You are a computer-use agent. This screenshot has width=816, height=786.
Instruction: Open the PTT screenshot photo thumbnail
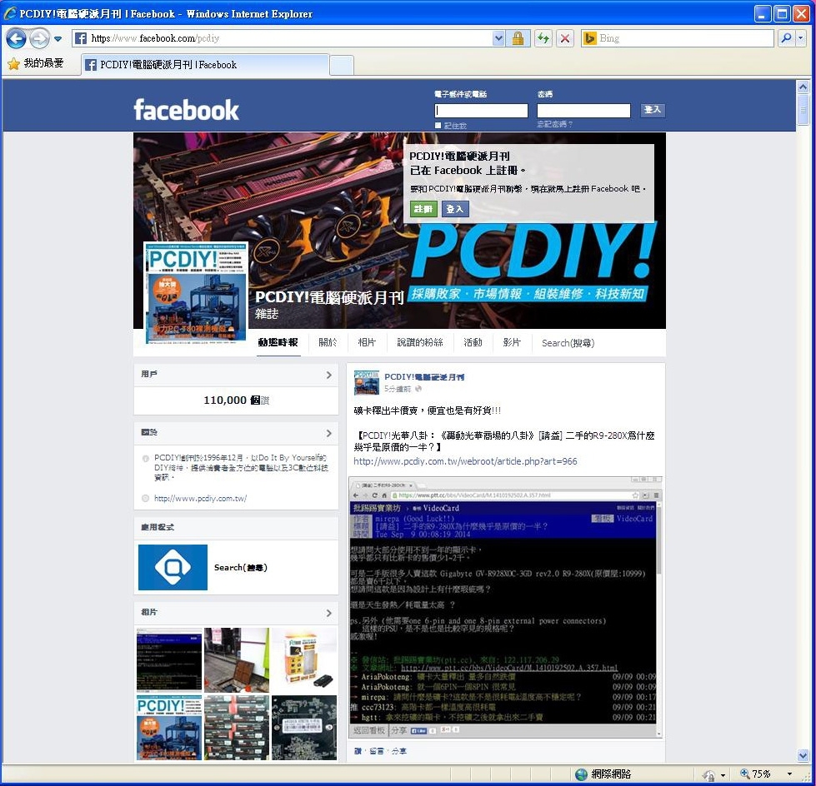coord(169,659)
